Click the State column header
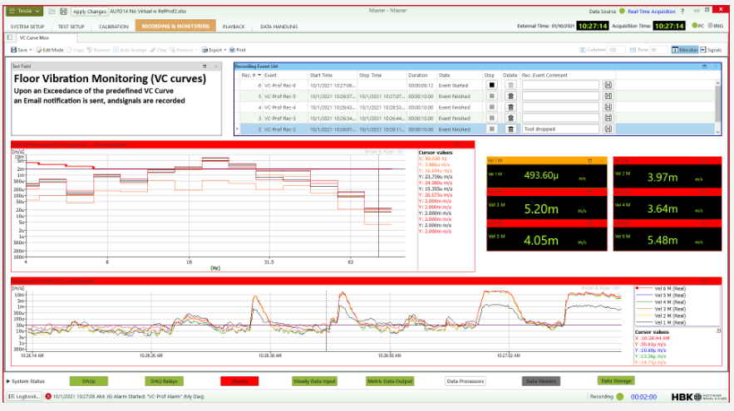This screenshot has width=734, height=411. [444, 76]
